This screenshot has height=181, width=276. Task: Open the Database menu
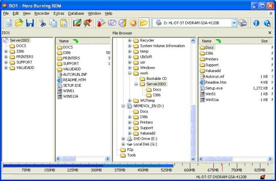coord(76,13)
